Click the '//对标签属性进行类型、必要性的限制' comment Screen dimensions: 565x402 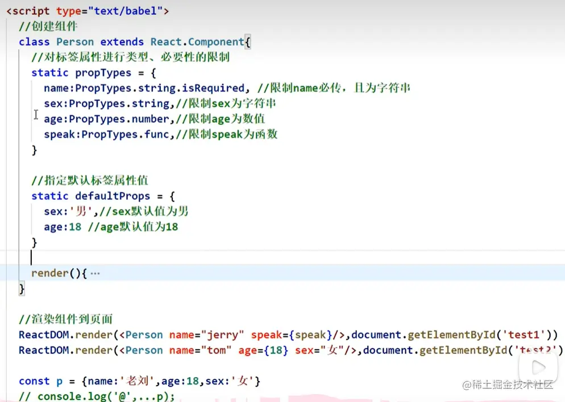(130, 57)
